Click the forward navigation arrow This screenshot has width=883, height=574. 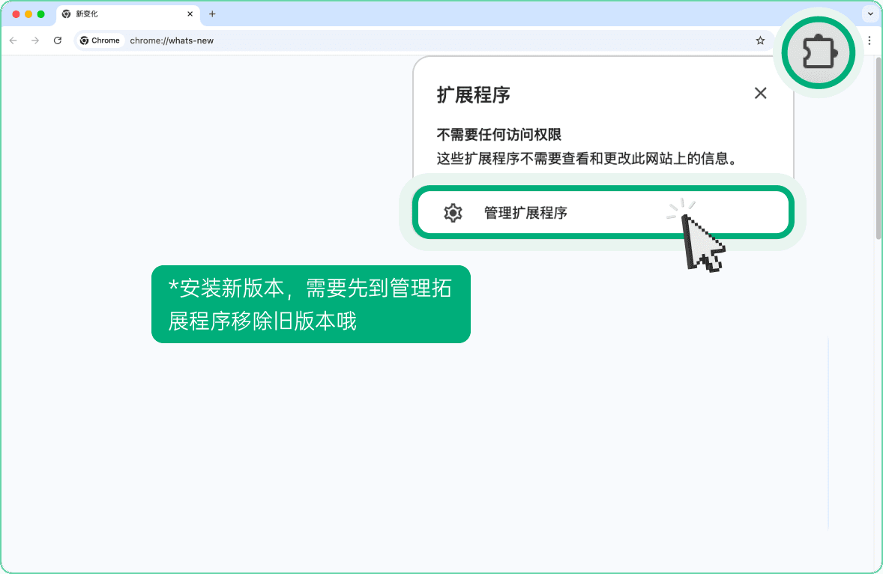point(35,40)
